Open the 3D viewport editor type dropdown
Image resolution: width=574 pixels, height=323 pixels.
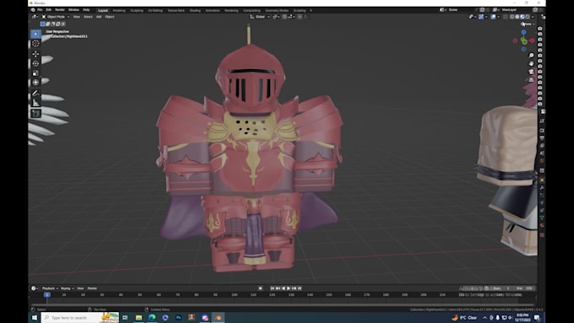(35, 17)
